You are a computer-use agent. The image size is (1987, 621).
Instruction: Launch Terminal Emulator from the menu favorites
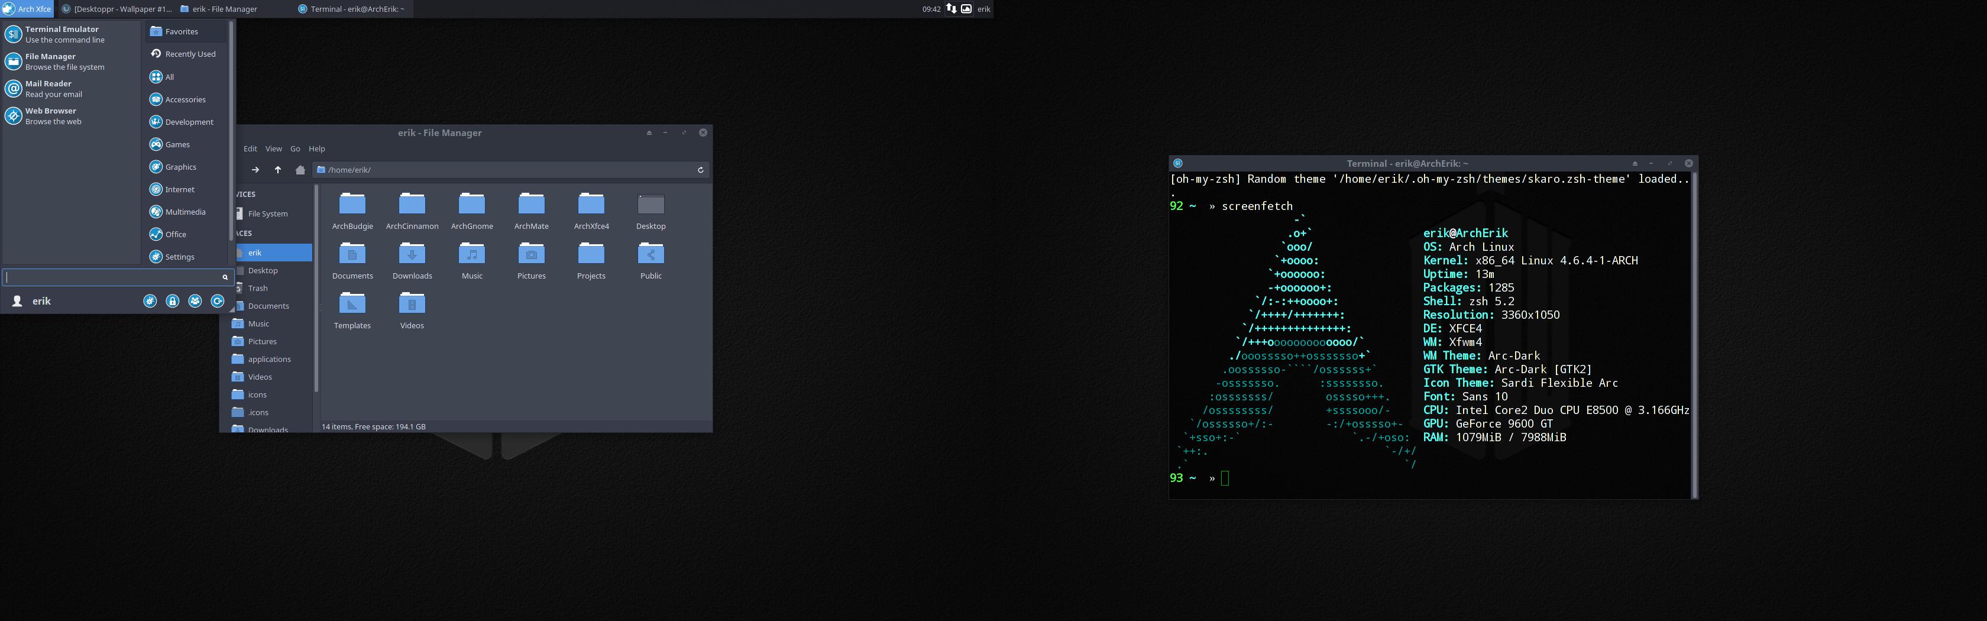click(71, 35)
